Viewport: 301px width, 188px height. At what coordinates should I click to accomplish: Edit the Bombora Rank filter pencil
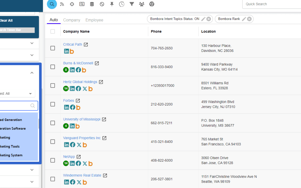[244, 19]
